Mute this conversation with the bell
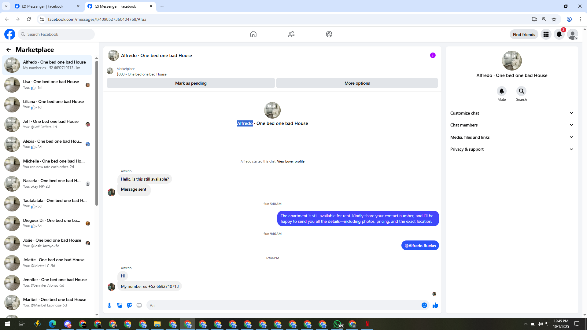Viewport: 587px width, 330px height. click(x=501, y=91)
